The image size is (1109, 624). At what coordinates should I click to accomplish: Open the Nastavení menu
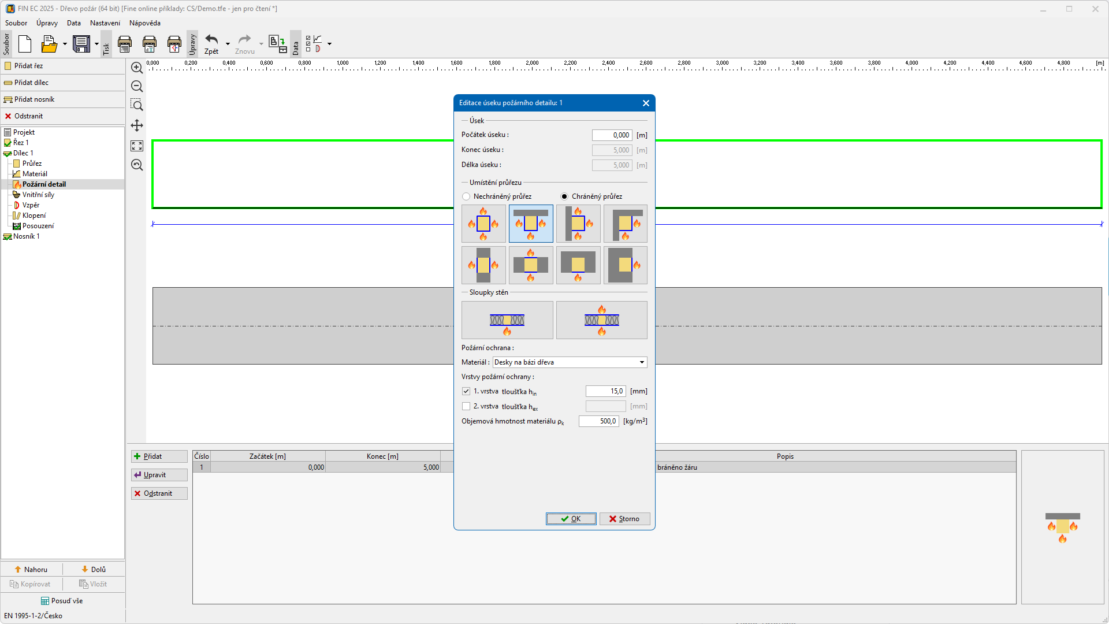[x=105, y=23]
